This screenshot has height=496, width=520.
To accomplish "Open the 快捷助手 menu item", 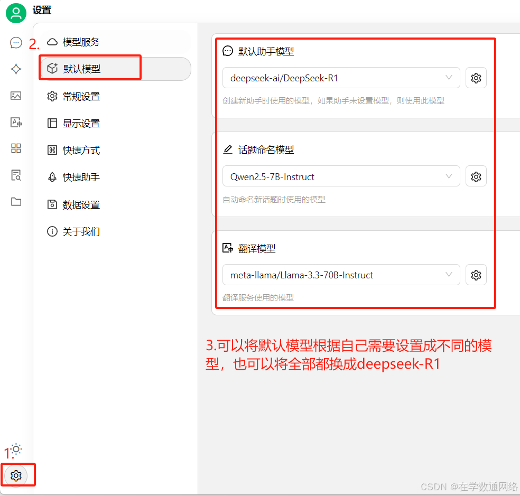I will tap(115, 177).
